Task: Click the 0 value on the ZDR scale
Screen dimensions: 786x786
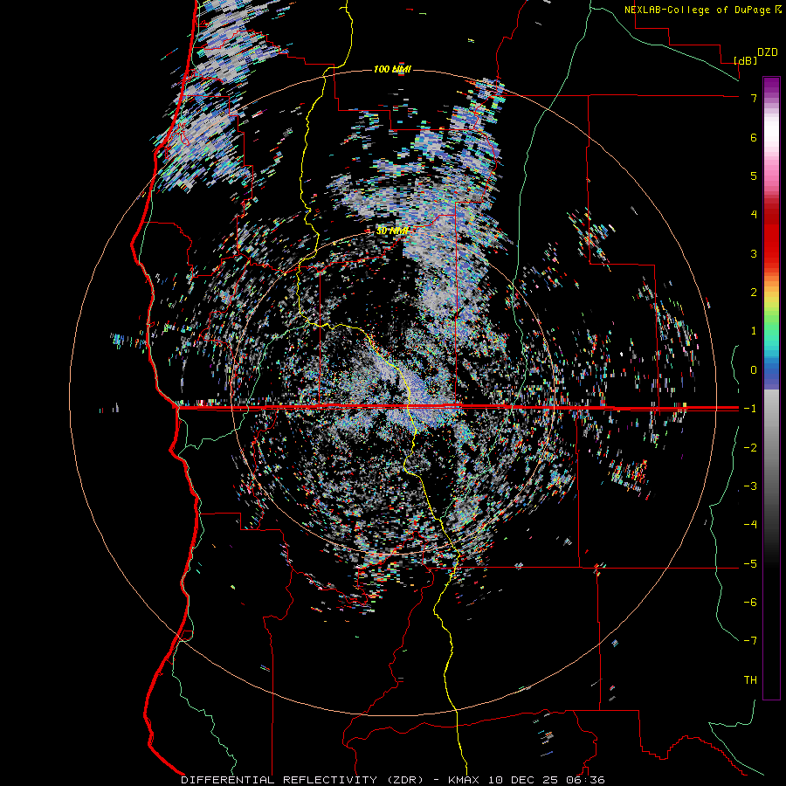Action: coord(754,370)
